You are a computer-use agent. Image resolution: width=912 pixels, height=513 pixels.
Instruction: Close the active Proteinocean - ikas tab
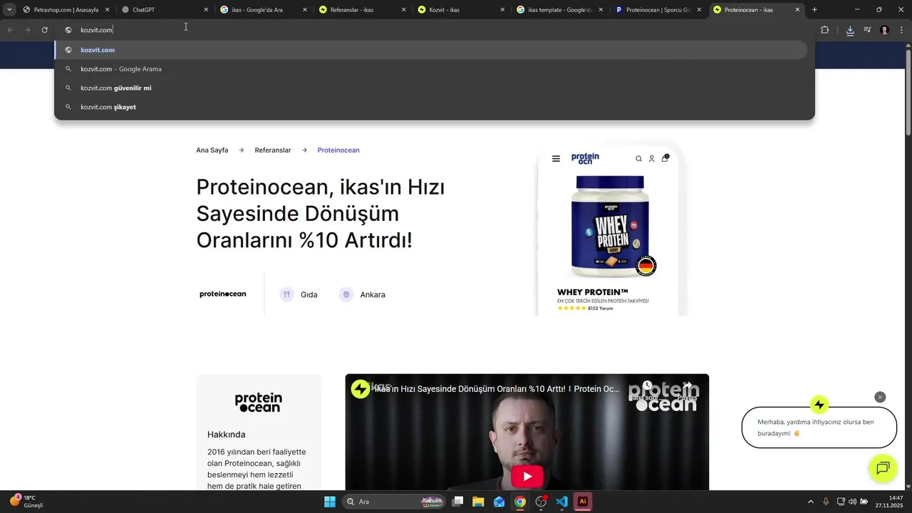797,10
